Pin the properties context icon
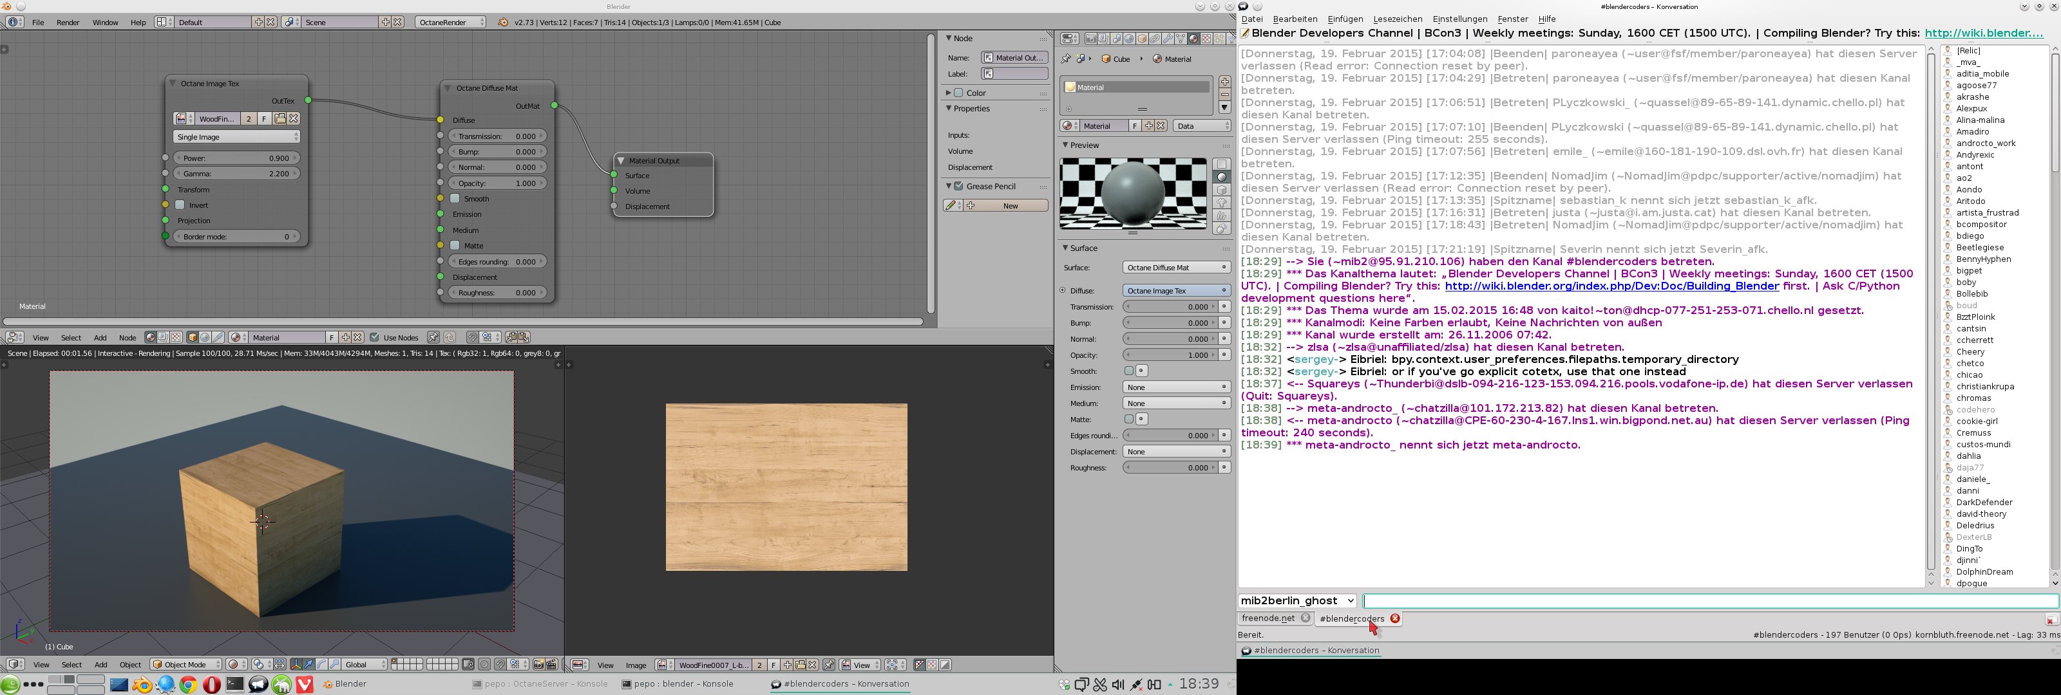The height and width of the screenshot is (695, 2061). coord(1066,59)
